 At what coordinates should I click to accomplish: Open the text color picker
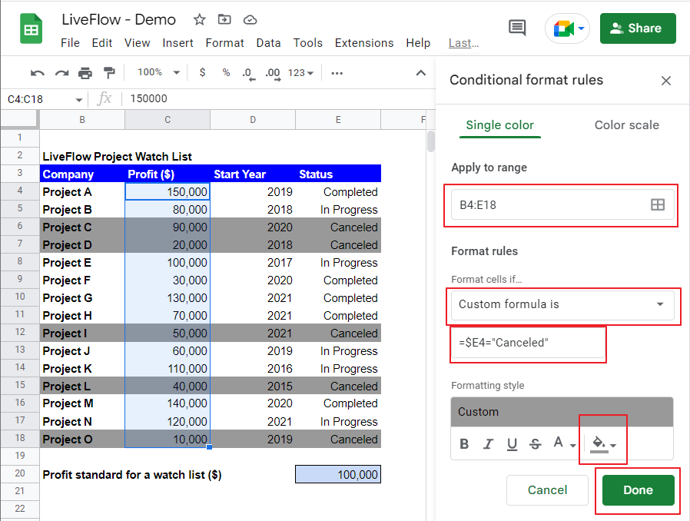(564, 444)
